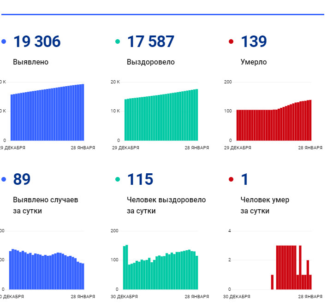
Task: Click the Умерло label
Action: pyautogui.click(x=253, y=62)
